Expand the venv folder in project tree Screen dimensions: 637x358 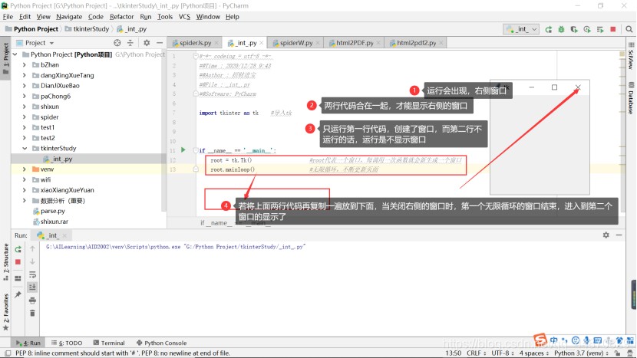pos(25,169)
